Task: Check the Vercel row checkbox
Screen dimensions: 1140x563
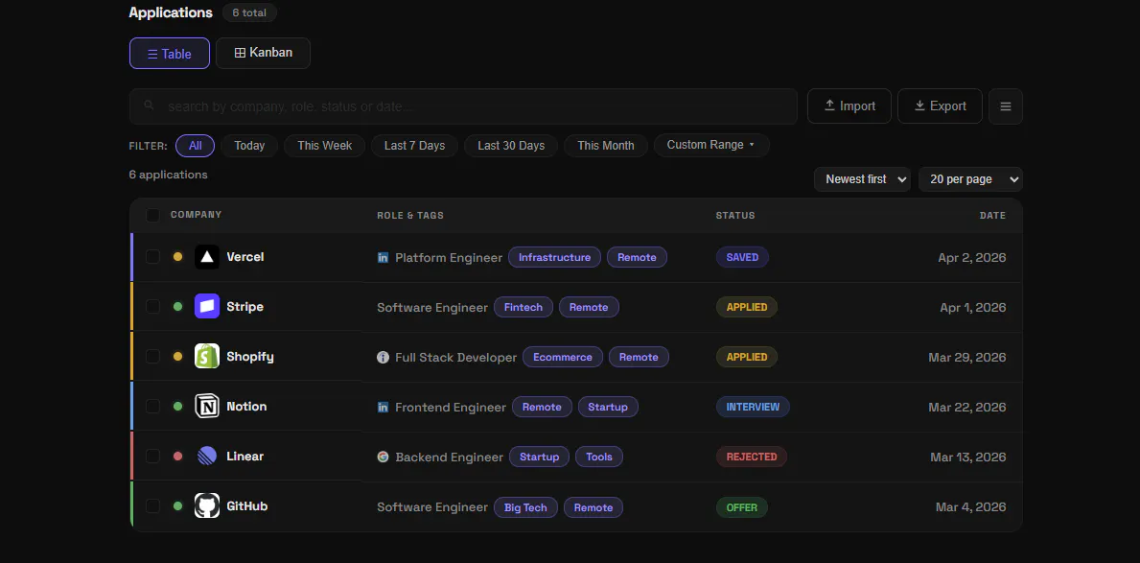Action: click(x=152, y=257)
